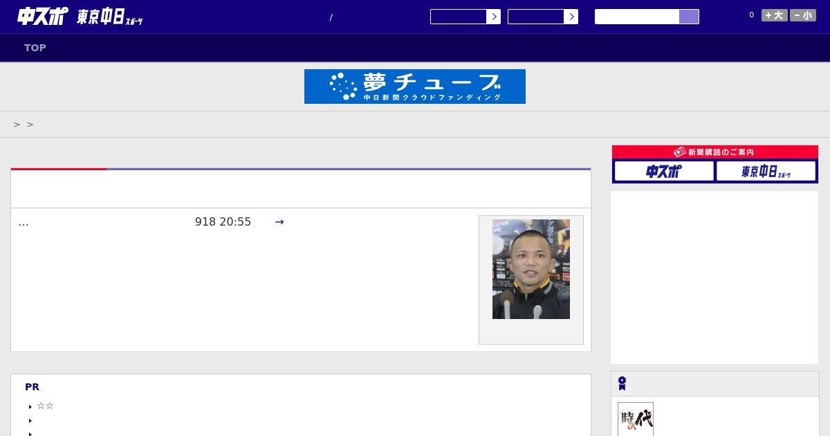Click the 時代 book cover thumbnail
The image size is (830, 436).
[x=636, y=419]
